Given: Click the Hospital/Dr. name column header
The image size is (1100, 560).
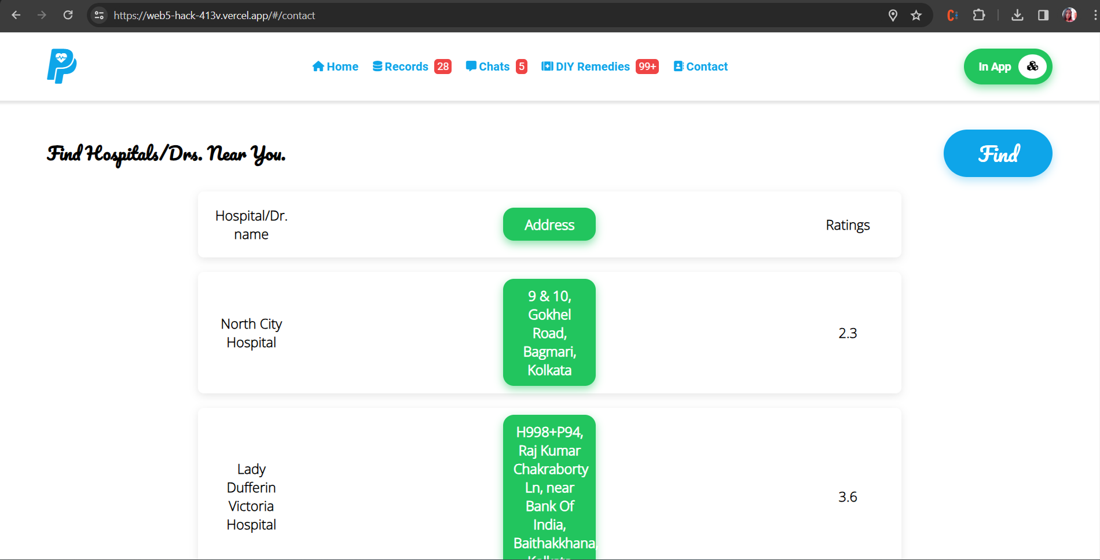Looking at the screenshot, I should (x=251, y=225).
